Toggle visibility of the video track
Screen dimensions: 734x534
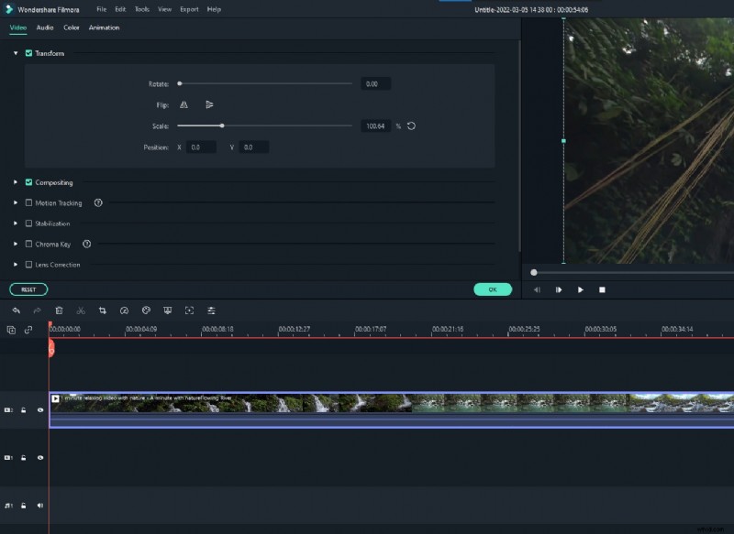(x=39, y=412)
